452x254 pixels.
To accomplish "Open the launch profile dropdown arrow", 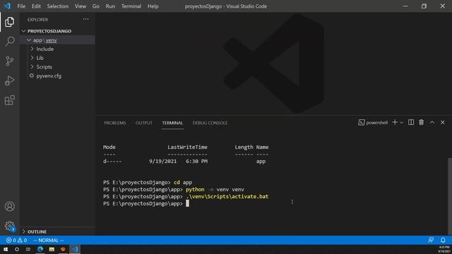I will tap(401, 123).
